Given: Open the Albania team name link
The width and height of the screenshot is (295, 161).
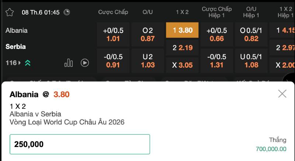Looking at the screenshot, I should 17,31.
